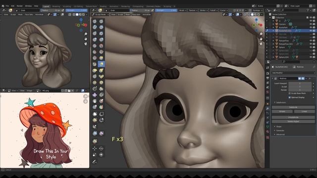Image resolution: width=317 pixels, height=178 pixels.
Task: Open Falloff dropdown in tool settings
Action: coord(213,10)
